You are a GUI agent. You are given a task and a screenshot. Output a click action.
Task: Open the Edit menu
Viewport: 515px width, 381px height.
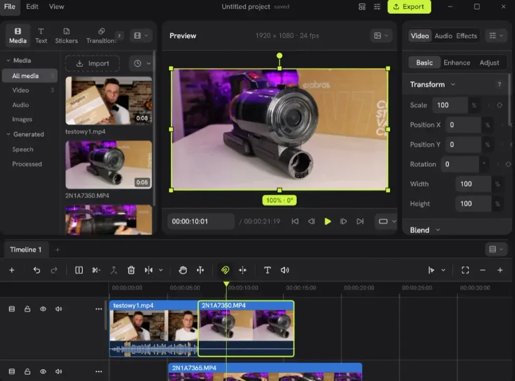32,6
